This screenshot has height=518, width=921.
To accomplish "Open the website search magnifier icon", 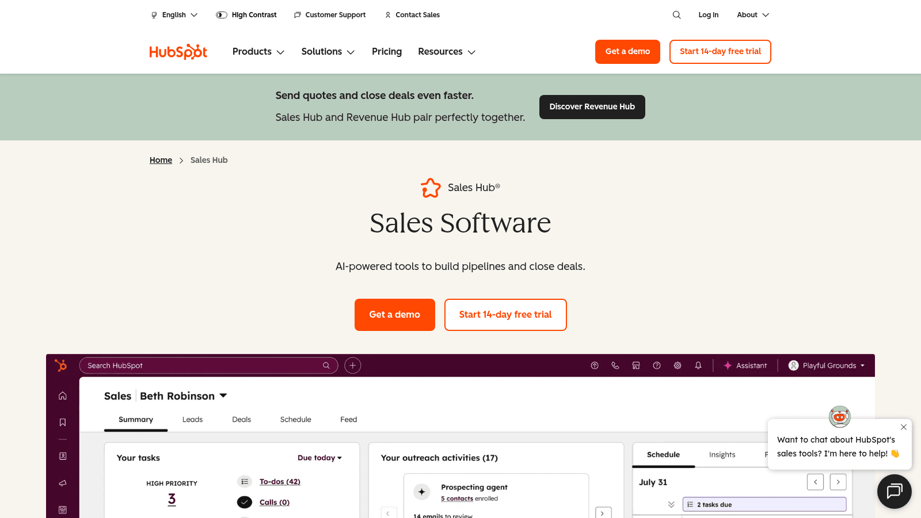I will tap(676, 15).
